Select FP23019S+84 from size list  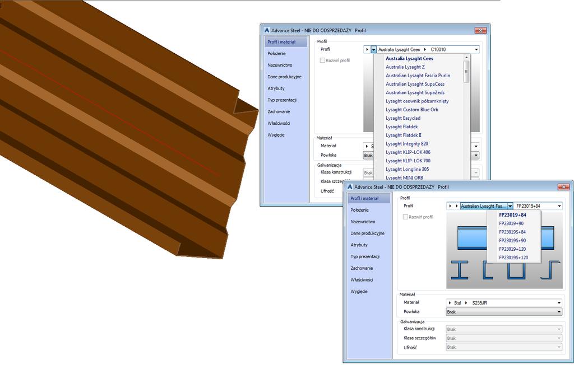(x=512, y=232)
